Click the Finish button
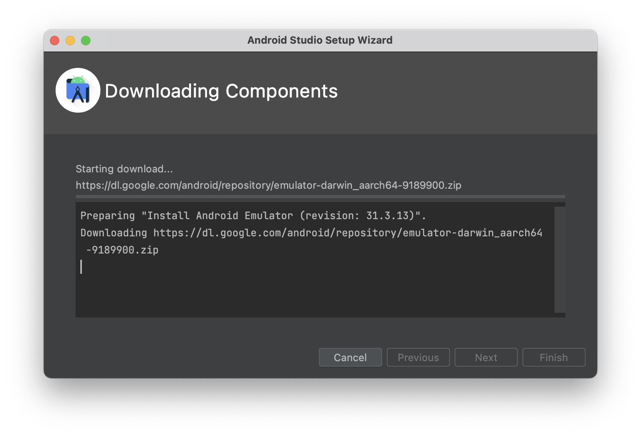Screen dimensions: 641x436 click(x=554, y=357)
